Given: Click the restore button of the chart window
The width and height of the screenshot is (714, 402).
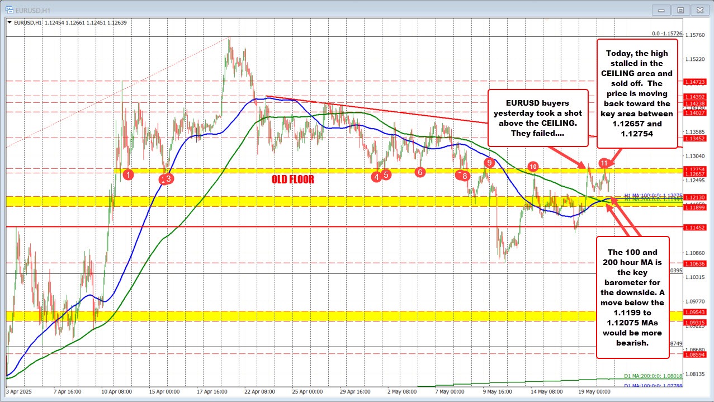Looking at the screenshot, I should (x=680, y=10).
